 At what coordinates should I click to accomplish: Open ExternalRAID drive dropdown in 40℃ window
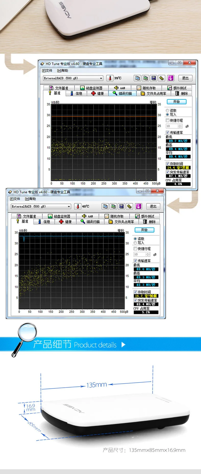pos(41,206)
